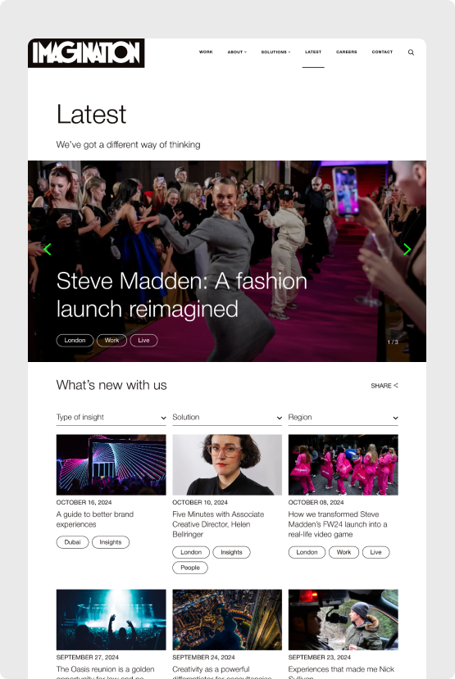Open article 'A guide to better brand experiences'

pos(95,519)
